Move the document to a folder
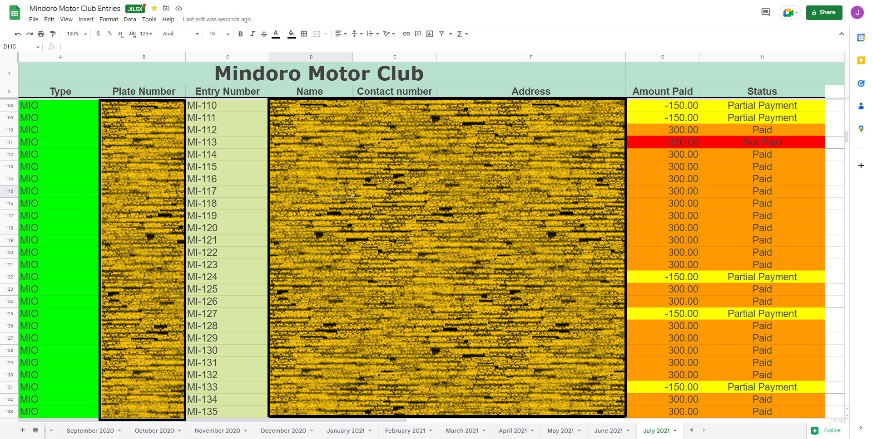This screenshot has height=439, width=872. (x=166, y=8)
